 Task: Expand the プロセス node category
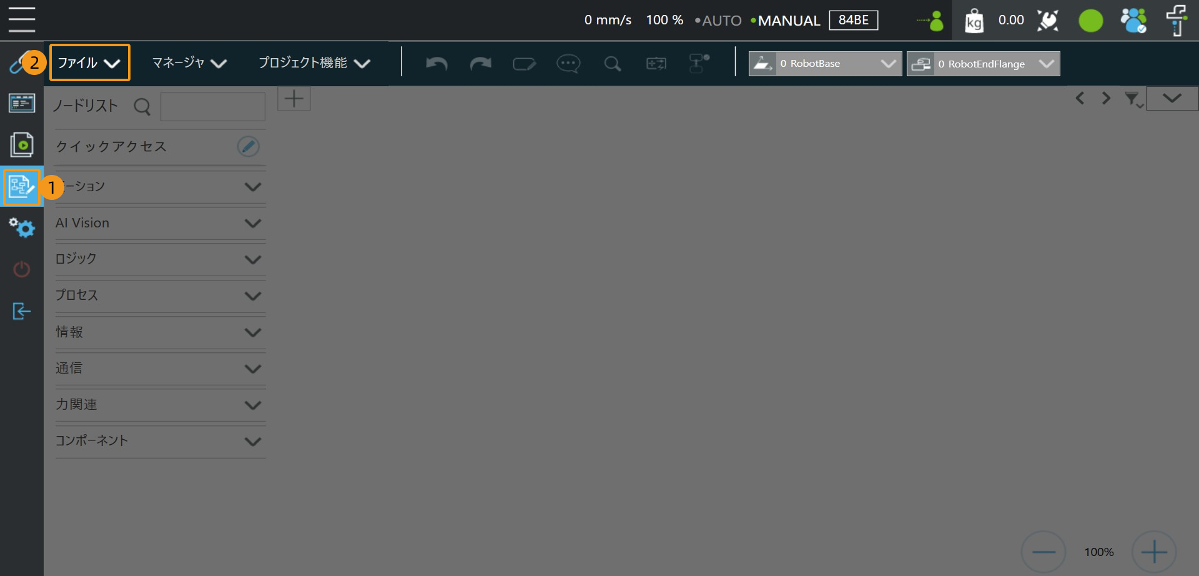pos(160,295)
